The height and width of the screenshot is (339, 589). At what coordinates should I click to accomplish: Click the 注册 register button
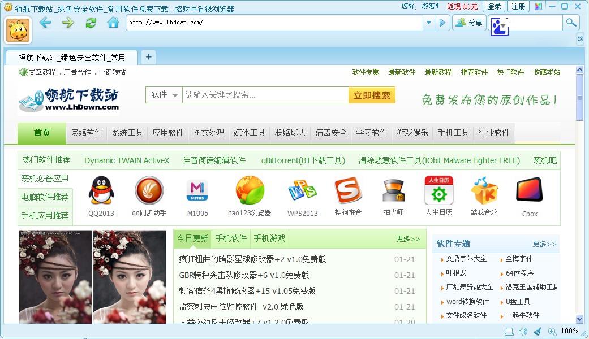click(518, 6)
